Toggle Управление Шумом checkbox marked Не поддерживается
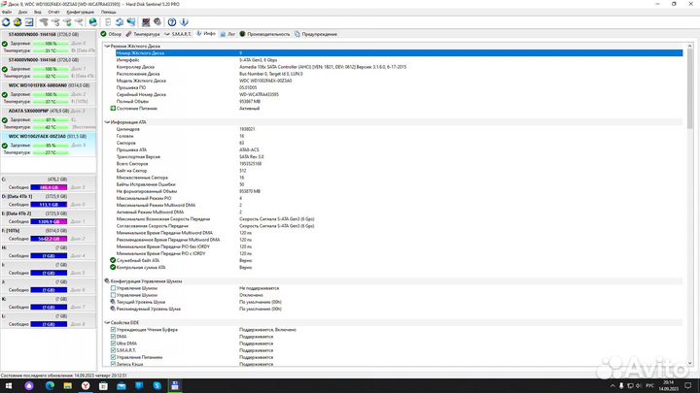Image resolution: width=700 pixels, height=393 pixels. tap(113, 288)
